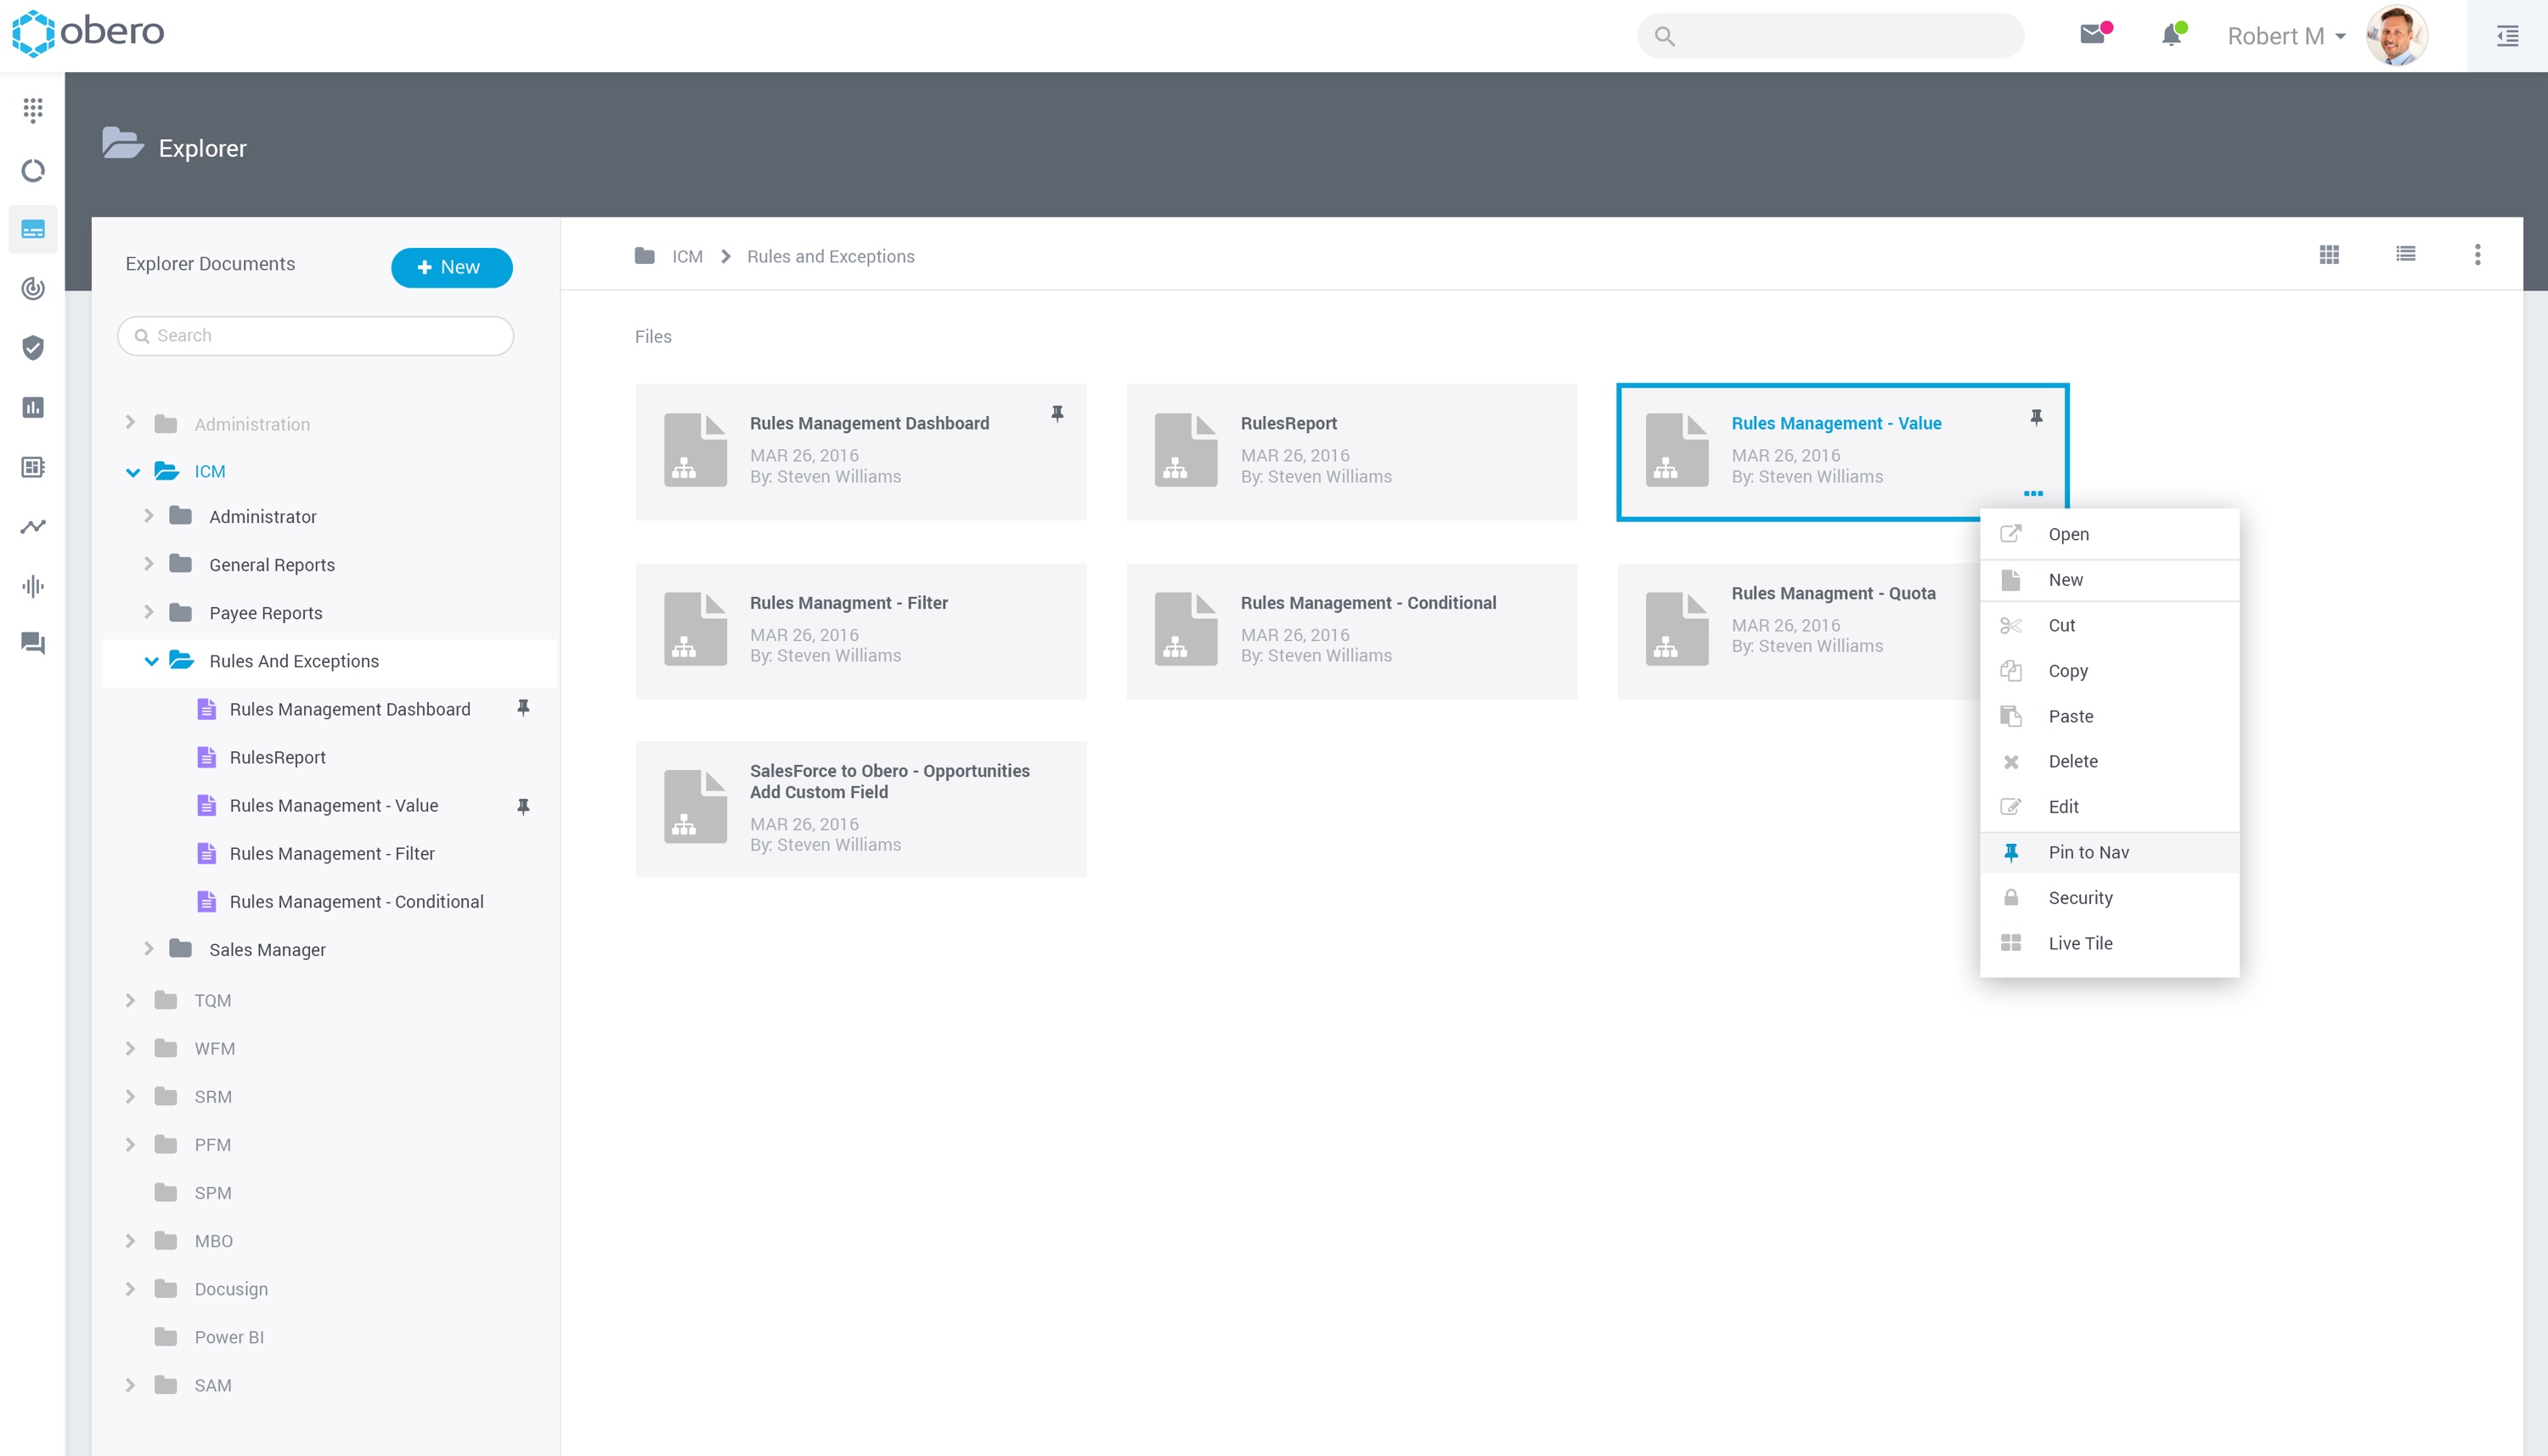
Task: Open the apps grid icon in sidebar
Action: pos(33,110)
